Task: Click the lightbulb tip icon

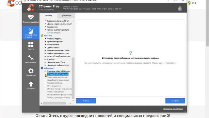Action: [131, 53]
